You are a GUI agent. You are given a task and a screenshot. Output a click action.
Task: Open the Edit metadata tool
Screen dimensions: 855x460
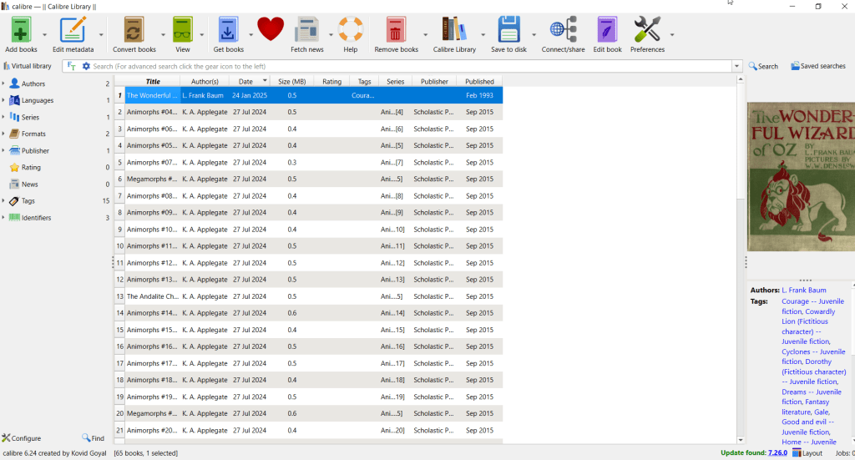pyautogui.click(x=73, y=30)
